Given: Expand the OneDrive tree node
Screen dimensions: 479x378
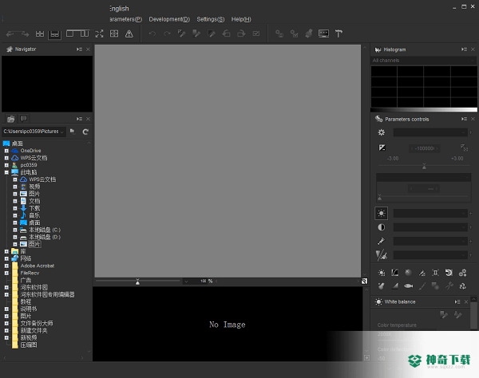Looking at the screenshot, I should point(6,151).
